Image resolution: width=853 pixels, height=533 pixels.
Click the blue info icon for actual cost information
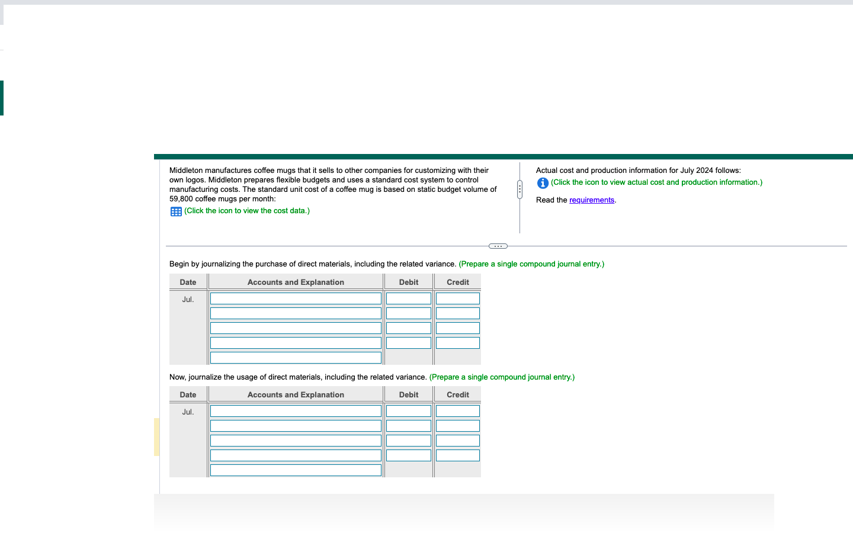543,183
